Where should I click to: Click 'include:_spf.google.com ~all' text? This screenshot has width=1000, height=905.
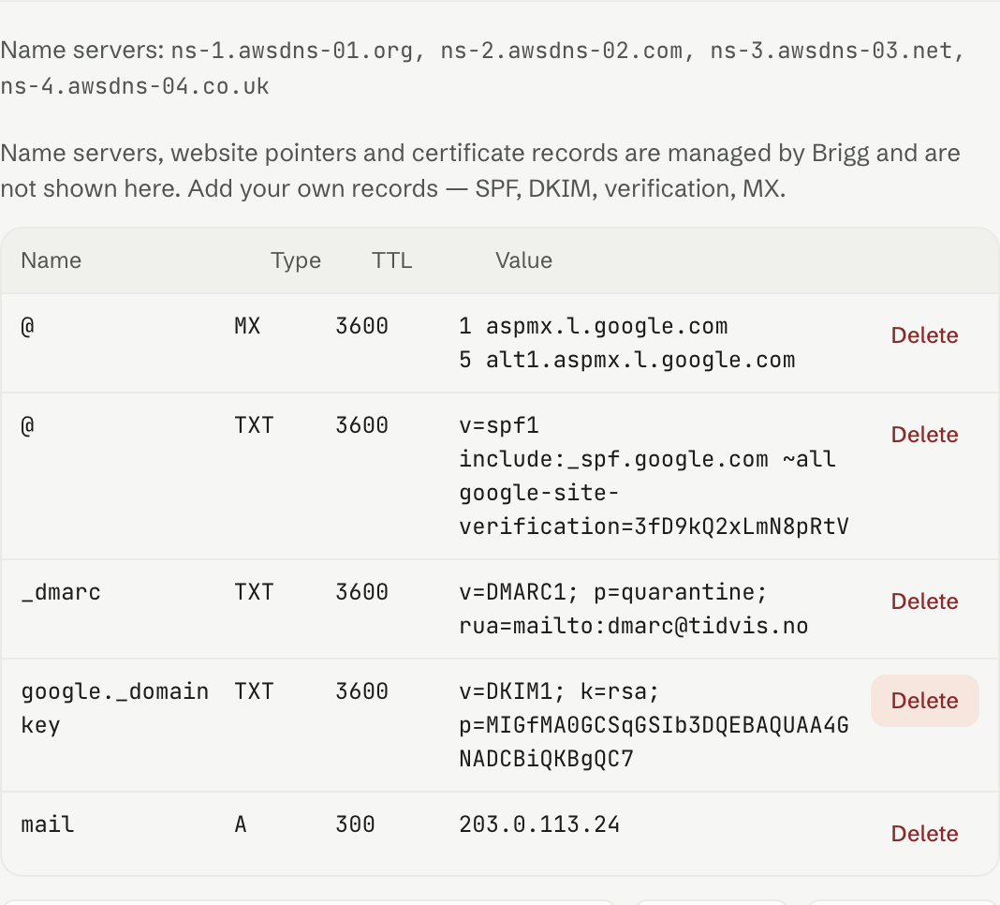tap(647, 459)
